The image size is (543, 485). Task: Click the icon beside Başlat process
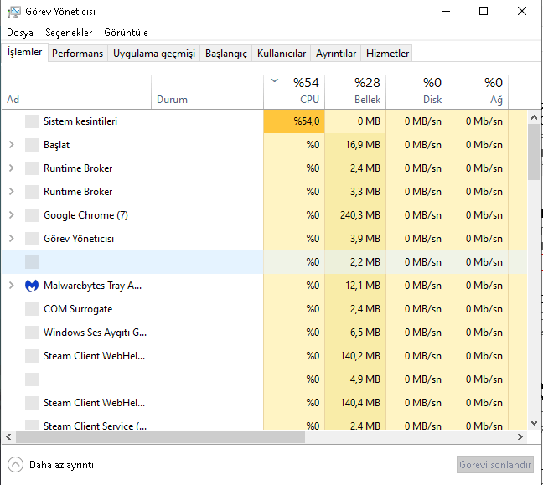(32, 145)
